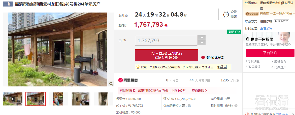Click the red info icon for 如何交钱报名
This screenshot has height=115, width=295.
point(203,57)
